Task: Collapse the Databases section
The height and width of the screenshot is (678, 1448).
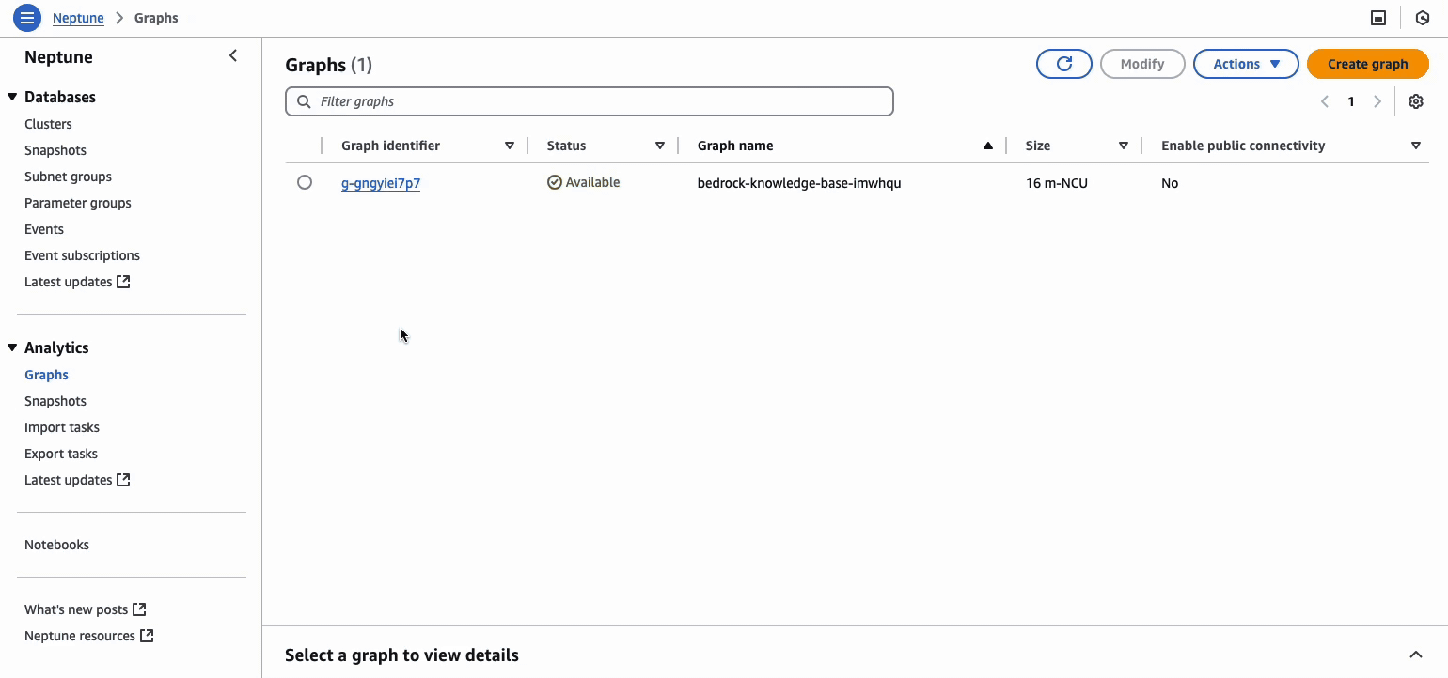Action: tap(10, 97)
